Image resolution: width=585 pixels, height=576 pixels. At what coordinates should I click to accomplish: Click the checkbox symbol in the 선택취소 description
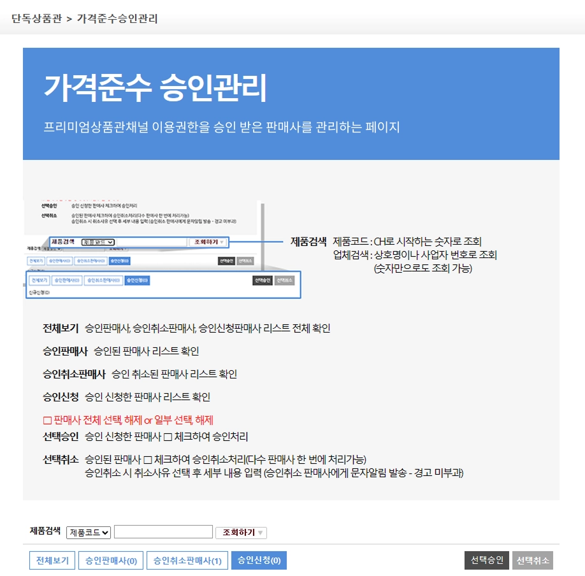click(x=148, y=459)
